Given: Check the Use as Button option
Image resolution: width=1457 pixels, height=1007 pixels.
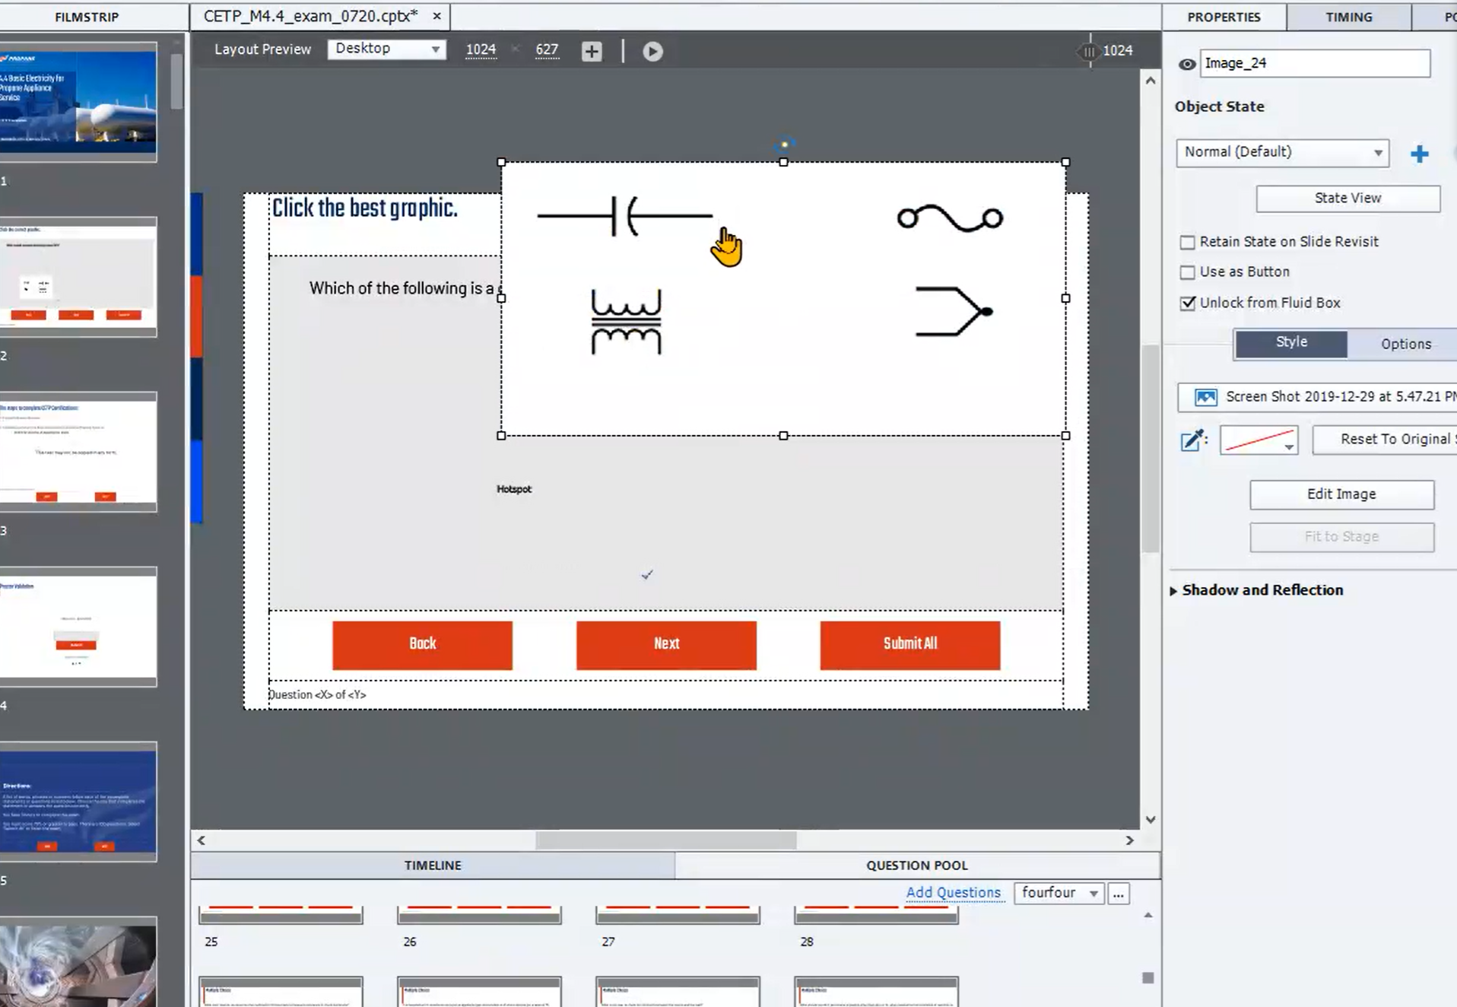Looking at the screenshot, I should [x=1187, y=272].
